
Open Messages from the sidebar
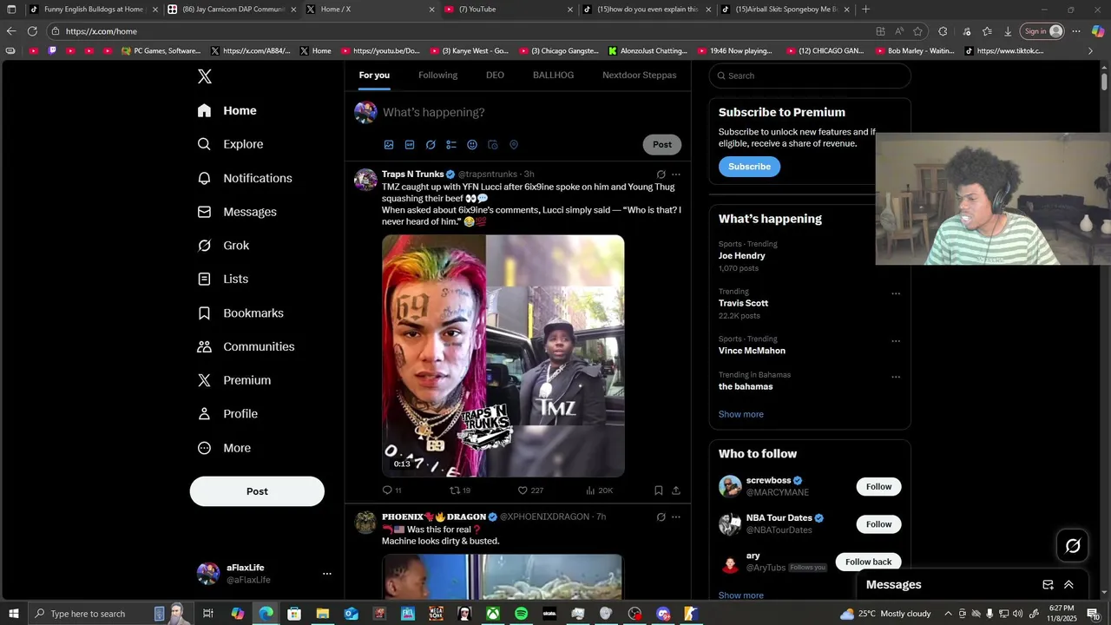click(x=238, y=212)
